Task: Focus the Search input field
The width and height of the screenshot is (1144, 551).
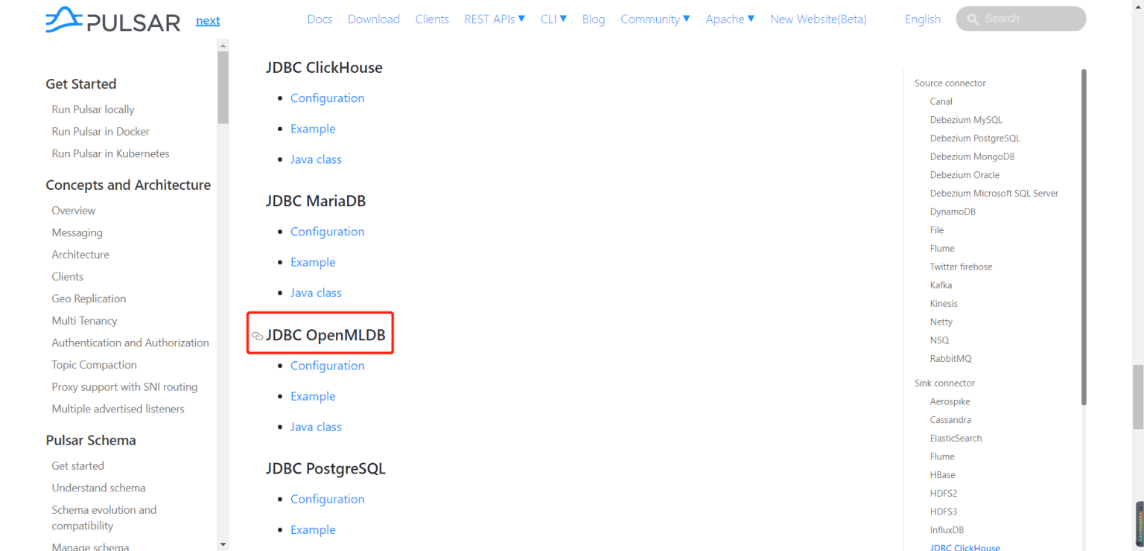Action: tap(1021, 19)
